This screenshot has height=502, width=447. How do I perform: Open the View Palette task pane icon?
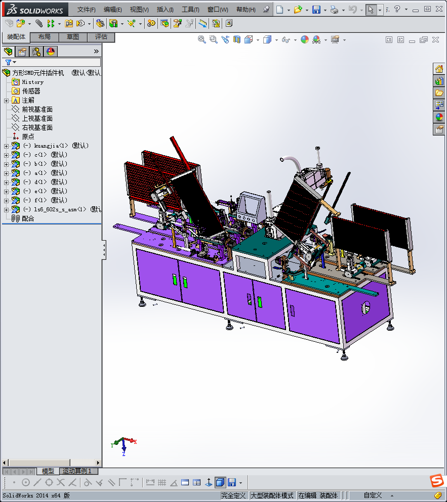pyautogui.click(x=439, y=105)
